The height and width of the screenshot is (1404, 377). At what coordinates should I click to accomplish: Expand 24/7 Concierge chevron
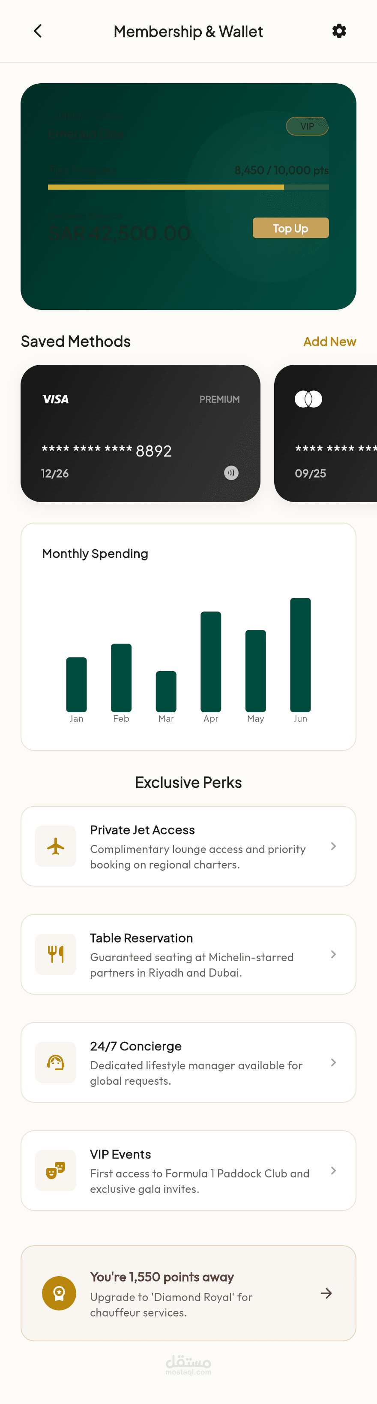[x=333, y=1062]
